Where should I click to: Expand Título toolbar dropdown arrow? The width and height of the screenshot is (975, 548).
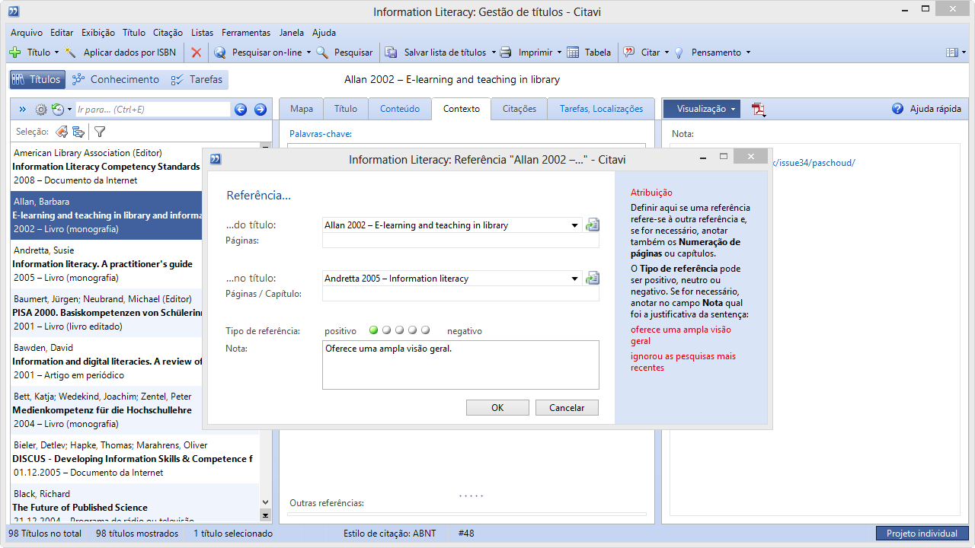[56, 53]
